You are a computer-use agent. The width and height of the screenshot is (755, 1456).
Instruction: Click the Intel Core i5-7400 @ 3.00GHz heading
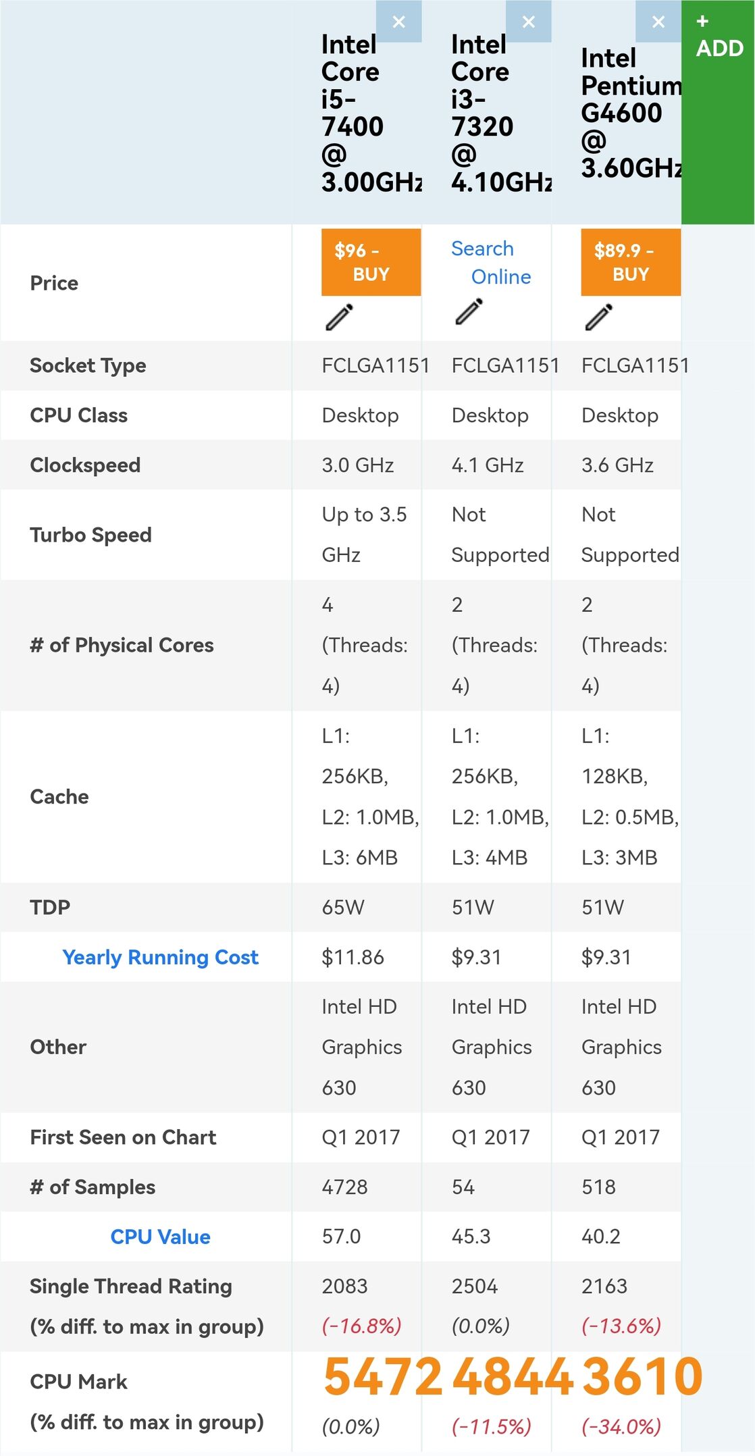[x=371, y=113]
